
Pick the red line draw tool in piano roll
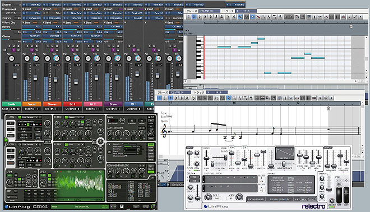point(258,17)
